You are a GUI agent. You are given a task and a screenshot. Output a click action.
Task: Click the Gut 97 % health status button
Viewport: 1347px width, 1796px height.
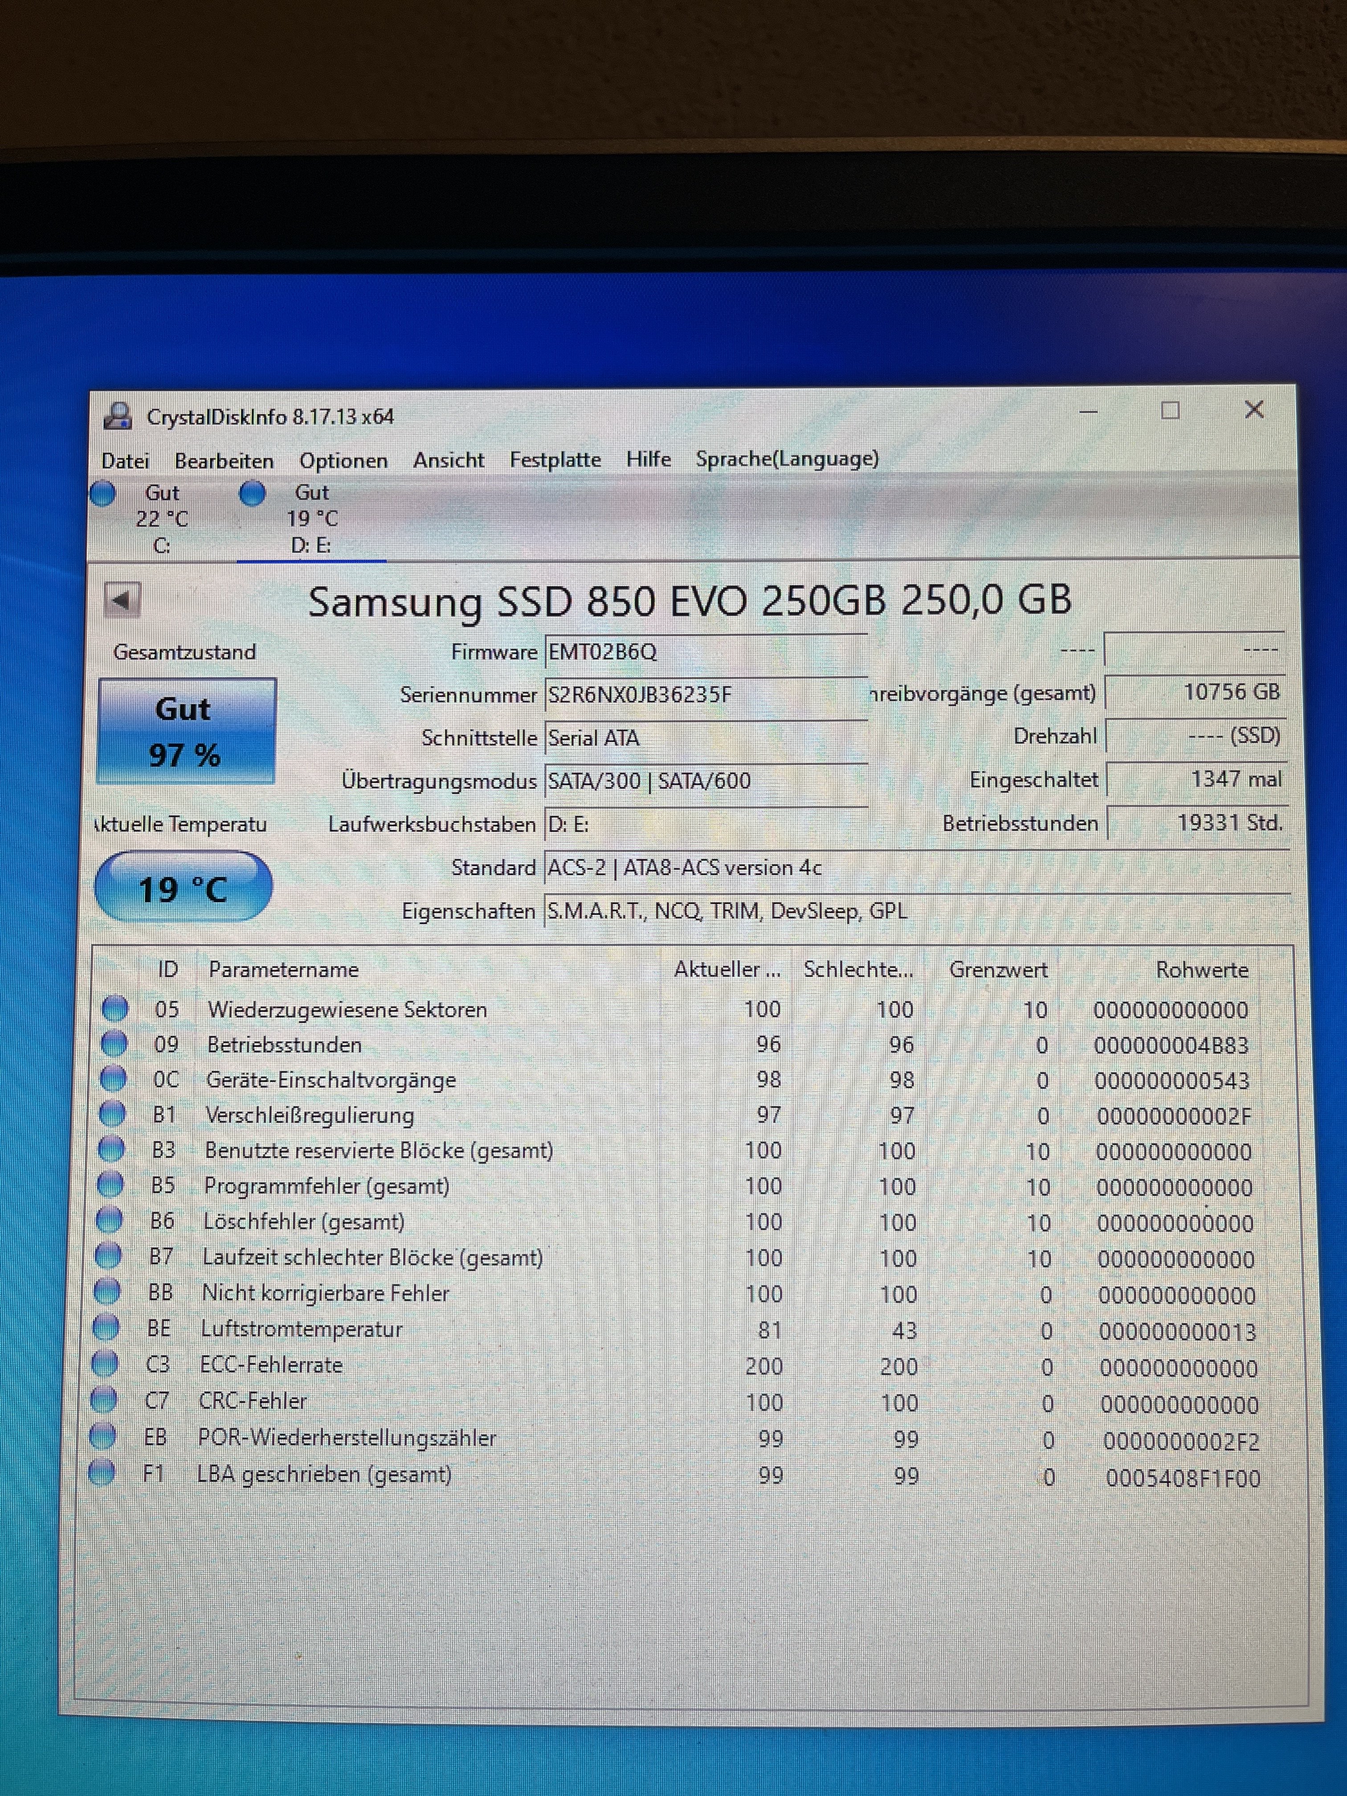(x=186, y=731)
